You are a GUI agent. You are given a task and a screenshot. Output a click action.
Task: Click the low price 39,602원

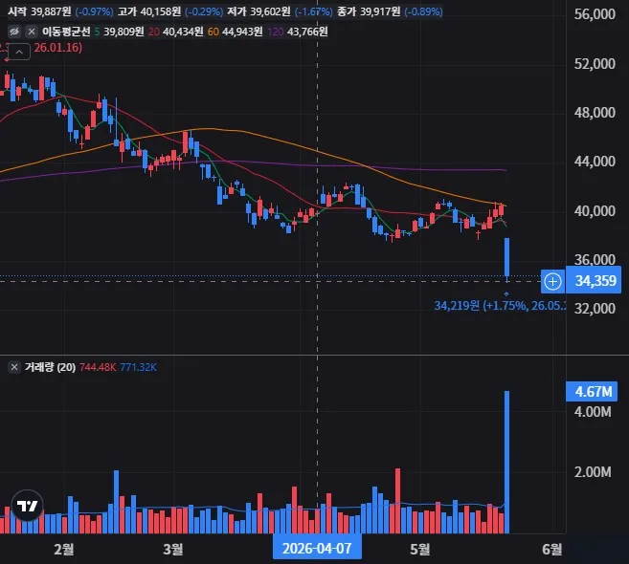[x=270, y=11]
